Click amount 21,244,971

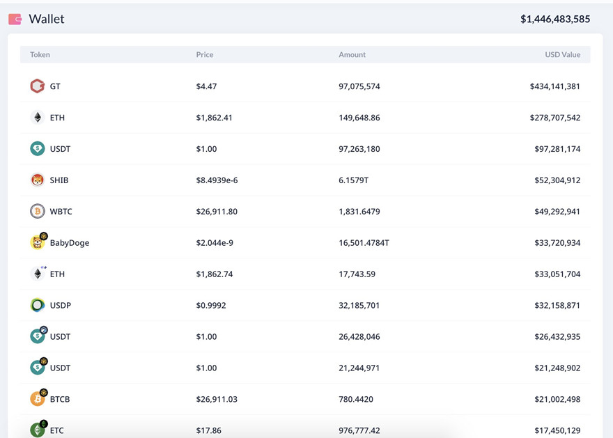(359, 368)
